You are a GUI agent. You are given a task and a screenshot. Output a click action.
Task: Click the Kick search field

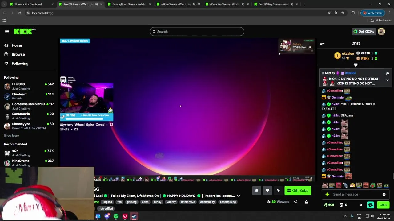pos(197,32)
